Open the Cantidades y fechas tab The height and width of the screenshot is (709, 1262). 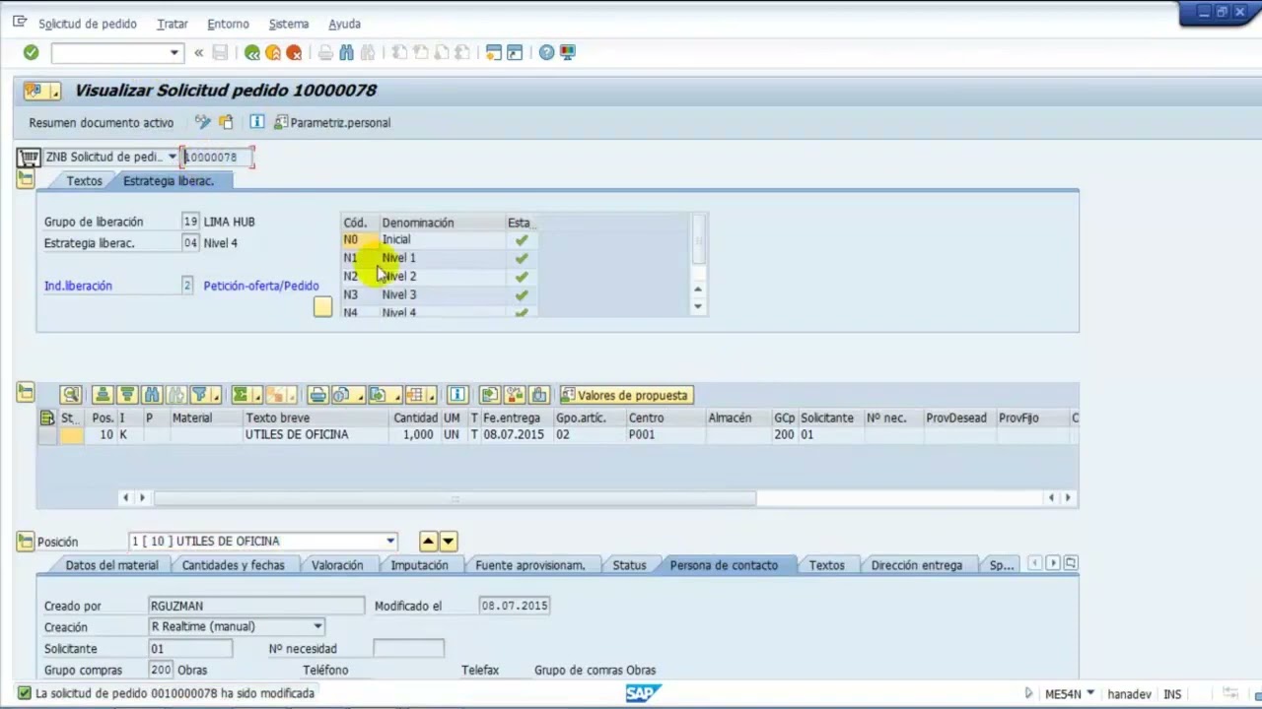click(234, 565)
